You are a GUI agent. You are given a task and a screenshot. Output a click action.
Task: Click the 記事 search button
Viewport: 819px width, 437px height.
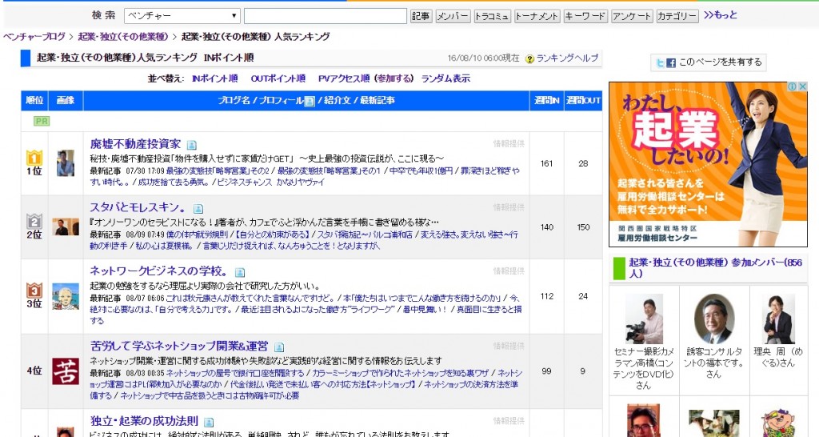pos(421,16)
